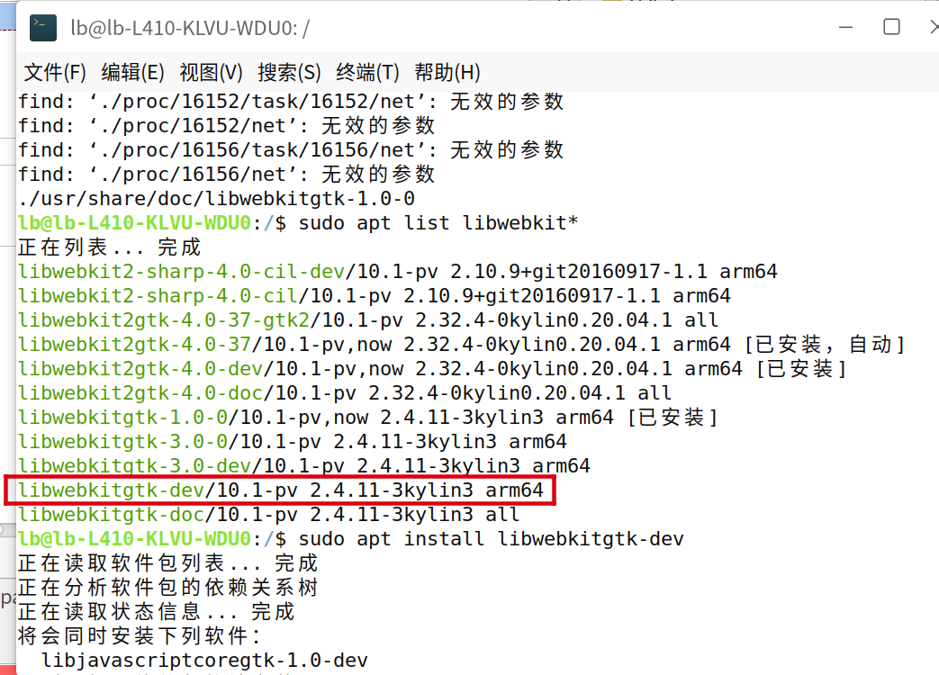Click the command sudo apt list libwebkit*
This screenshot has width=939, height=675.
pyautogui.click(x=438, y=222)
